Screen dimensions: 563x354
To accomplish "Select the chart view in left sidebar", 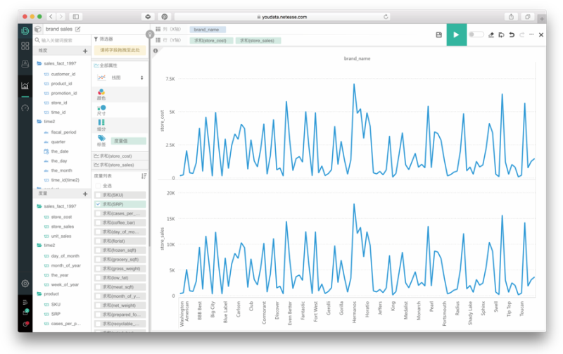I will pyautogui.click(x=25, y=86).
